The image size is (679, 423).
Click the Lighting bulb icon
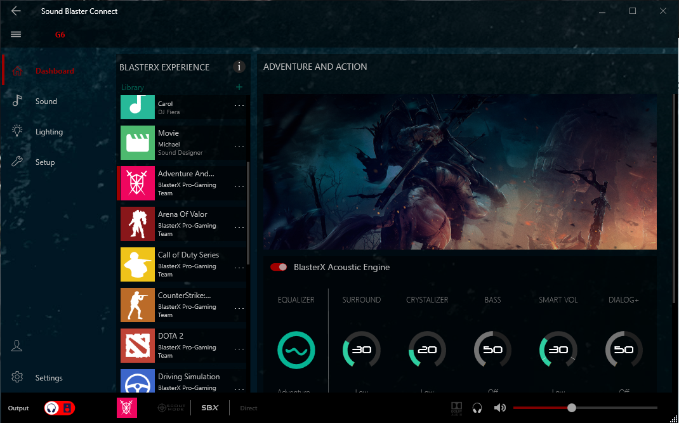pos(17,131)
